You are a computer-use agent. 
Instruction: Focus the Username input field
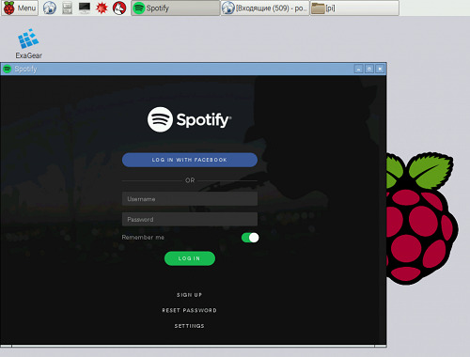click(x=190, y=199)
